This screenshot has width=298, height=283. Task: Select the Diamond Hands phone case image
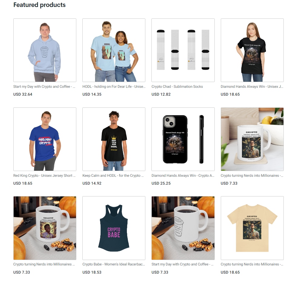183,139
